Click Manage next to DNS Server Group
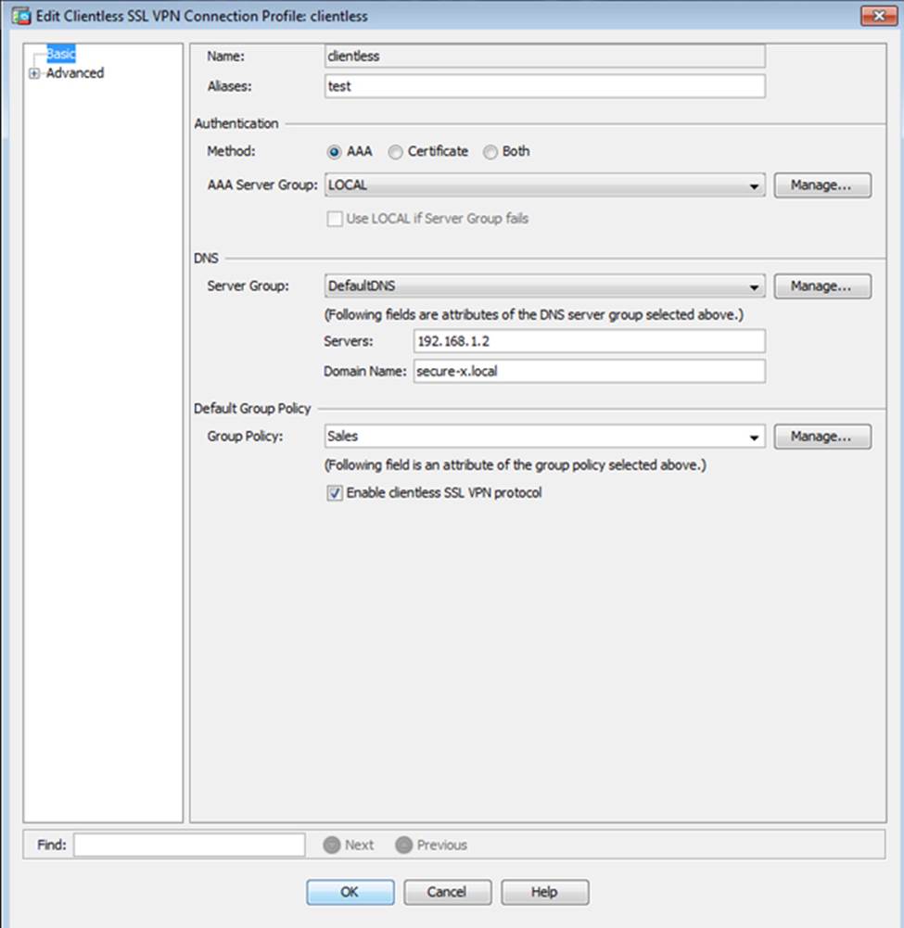Screen dimensions: 904x928 click(821, 286)
